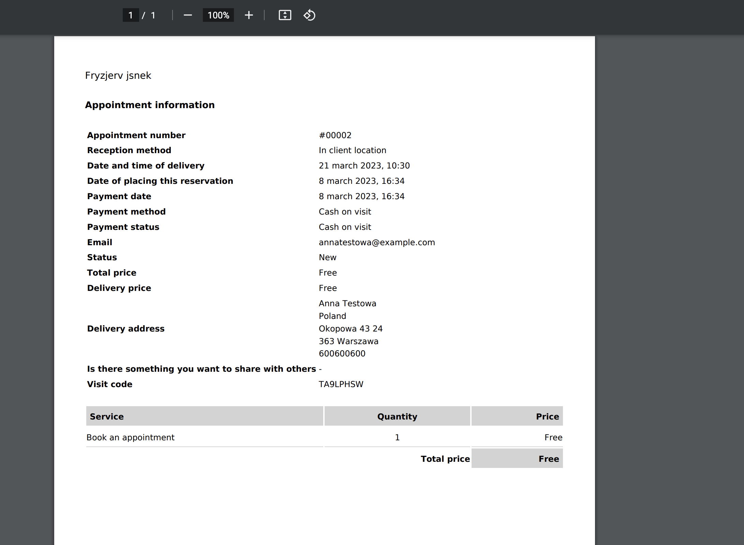Click the zoom in plus icon
Screen dimensions: 744x545
249,15
